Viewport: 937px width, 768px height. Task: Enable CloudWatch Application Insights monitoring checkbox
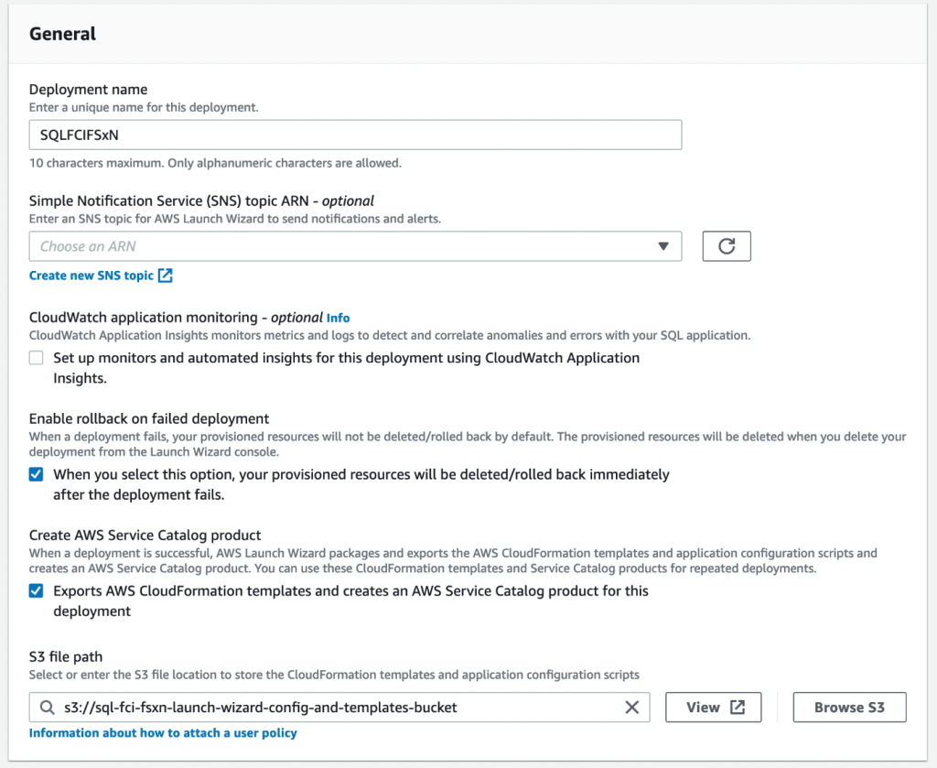point(36,357)
